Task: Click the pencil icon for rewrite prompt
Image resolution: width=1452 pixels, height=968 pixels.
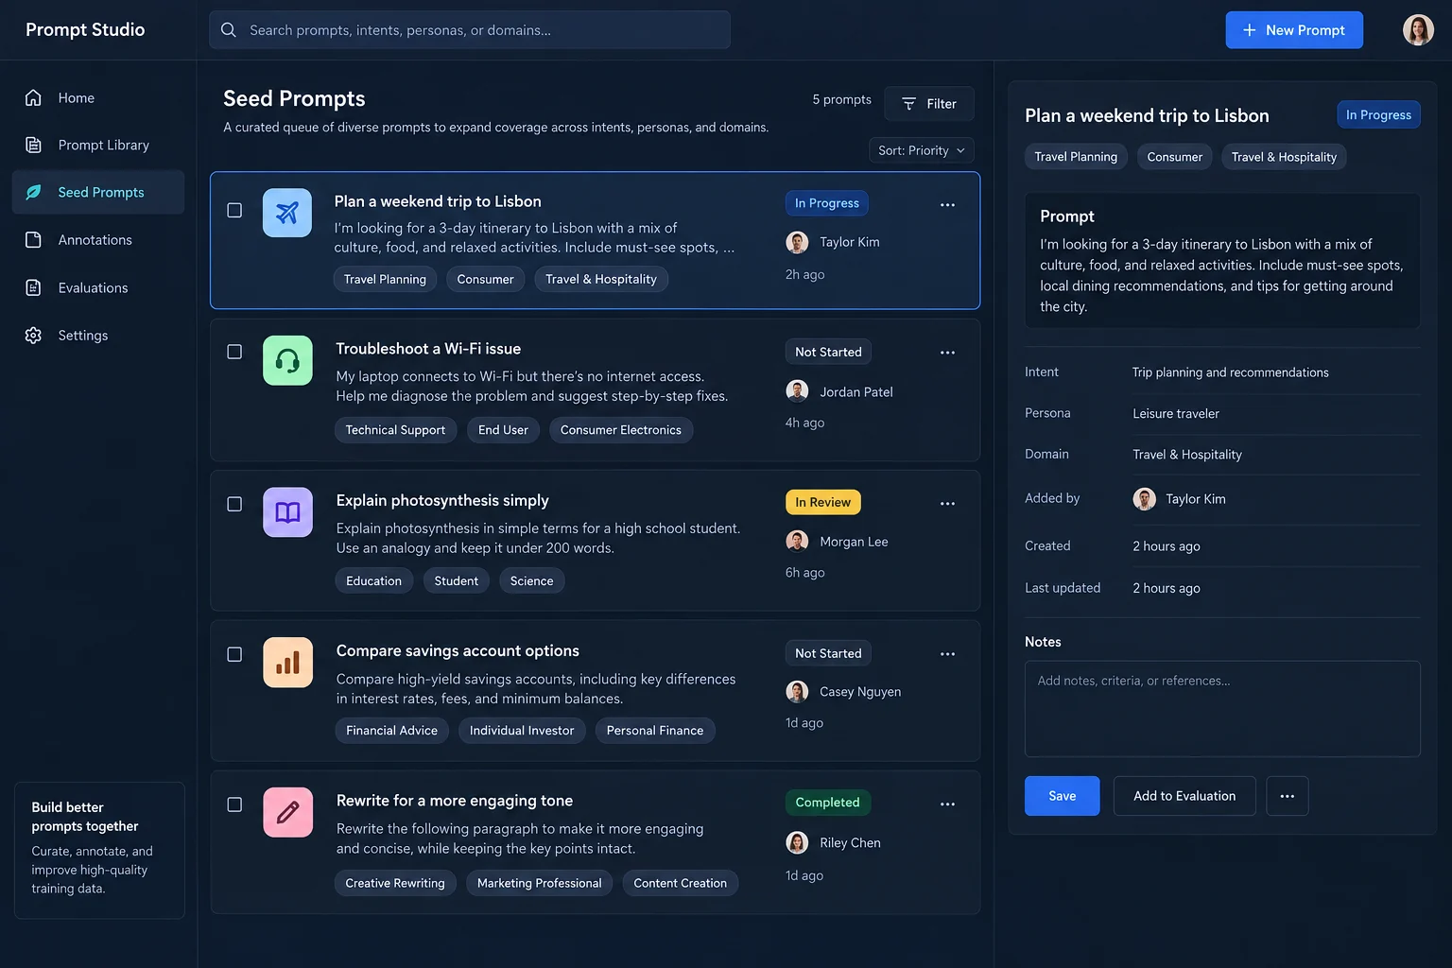Action: coord(287,812)
